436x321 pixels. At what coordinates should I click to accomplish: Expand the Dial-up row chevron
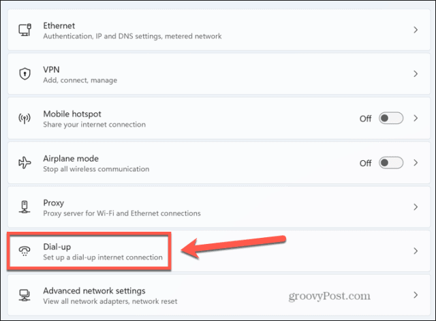[416, 251]
